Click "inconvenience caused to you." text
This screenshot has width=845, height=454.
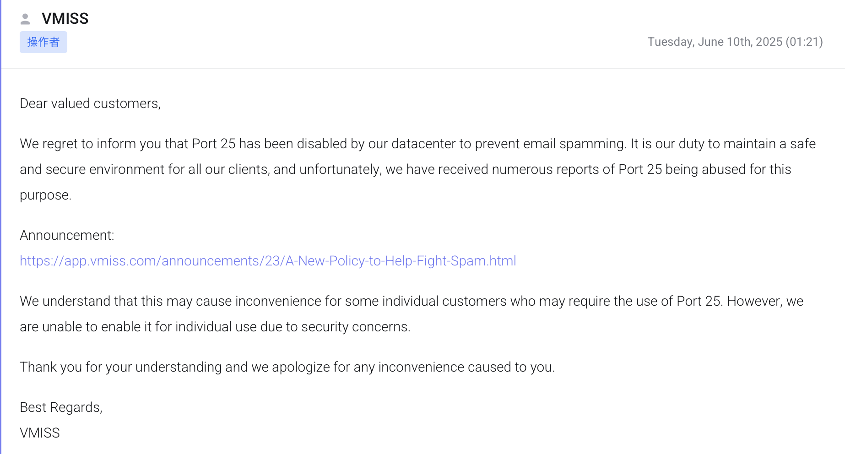(466, 367)
